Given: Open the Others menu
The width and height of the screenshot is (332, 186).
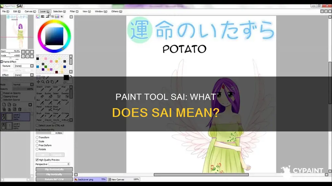Looking at the screenshot, I should [117, 11].
